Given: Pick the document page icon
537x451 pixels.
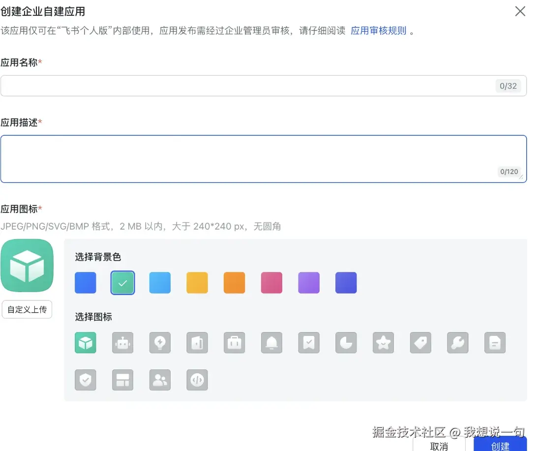Looking at the screenshot, I should coord(495,342).
